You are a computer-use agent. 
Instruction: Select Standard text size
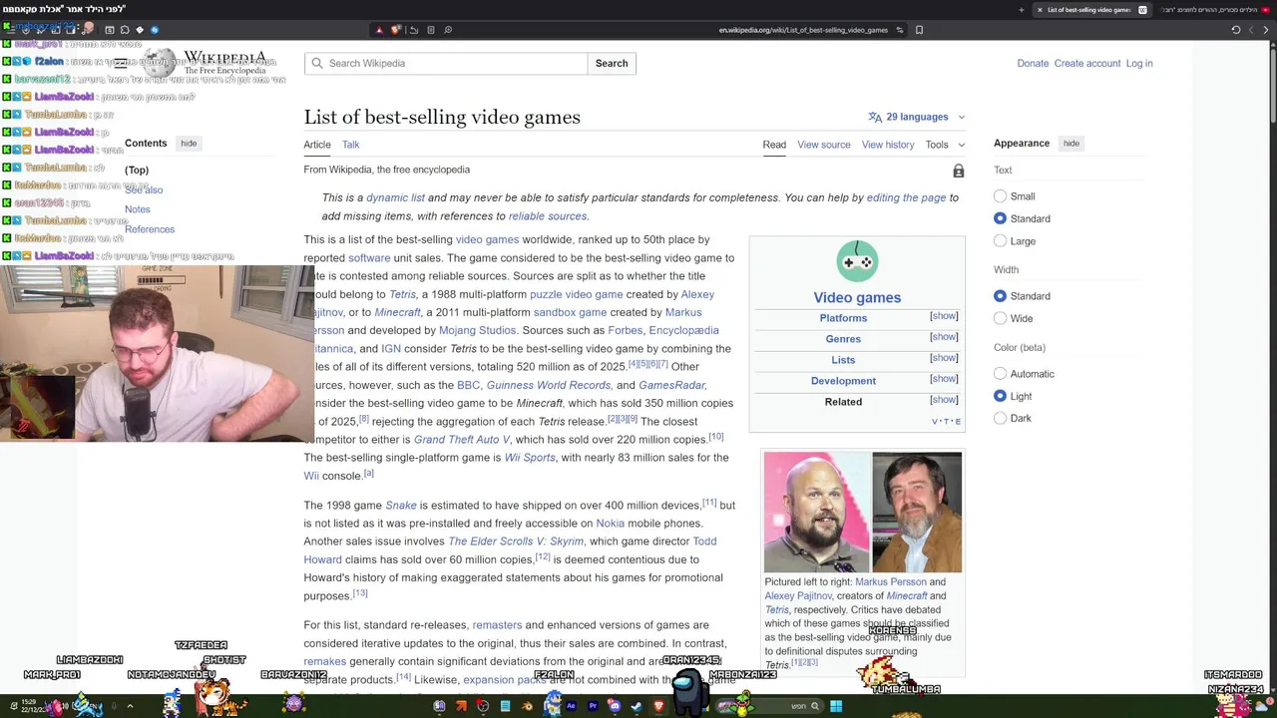(x=1000, y=218)
